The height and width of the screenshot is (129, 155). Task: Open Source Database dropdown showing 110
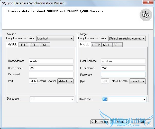[x=52, y=99]
